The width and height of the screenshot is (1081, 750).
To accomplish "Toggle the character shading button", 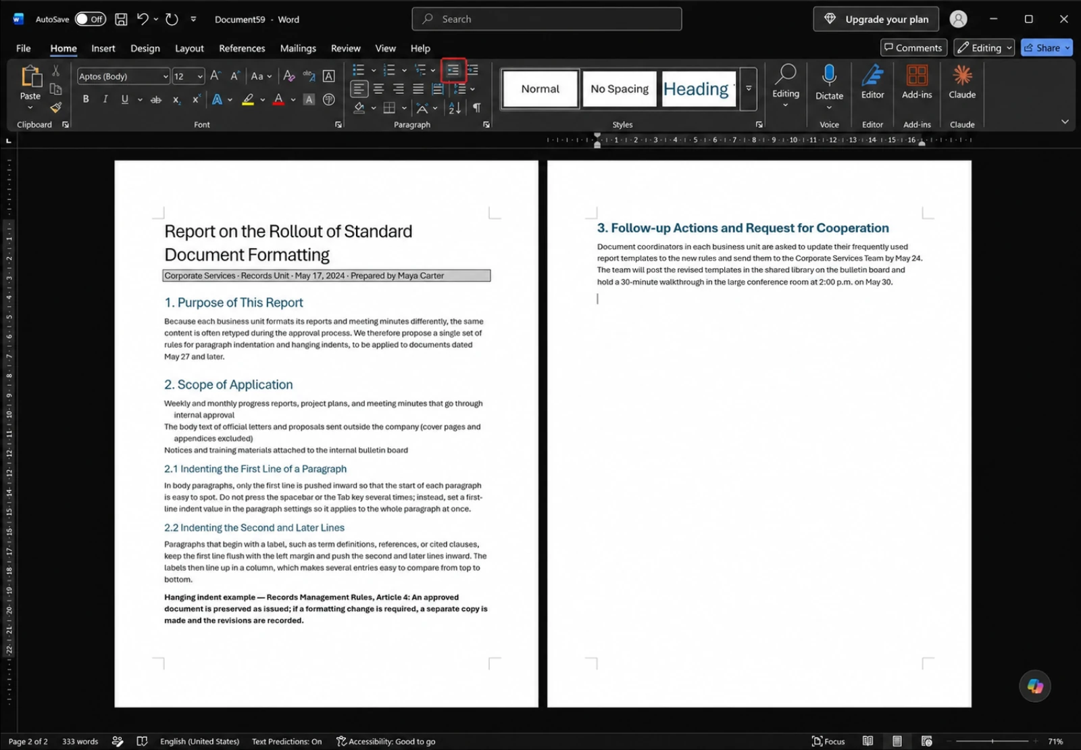I will pyautogui.click(x=309, y=99).
